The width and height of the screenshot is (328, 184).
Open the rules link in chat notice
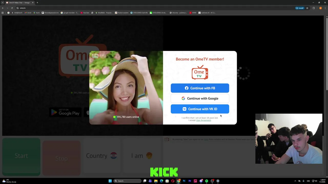206,140
